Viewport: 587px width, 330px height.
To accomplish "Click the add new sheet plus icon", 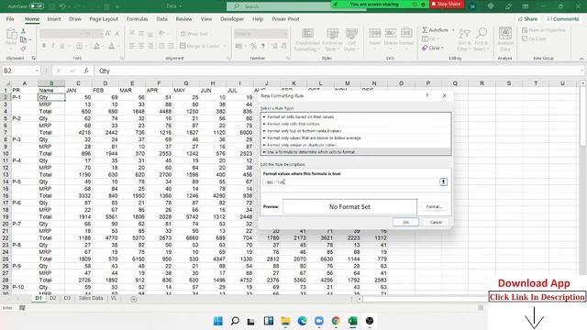I will tap(134, 299).
